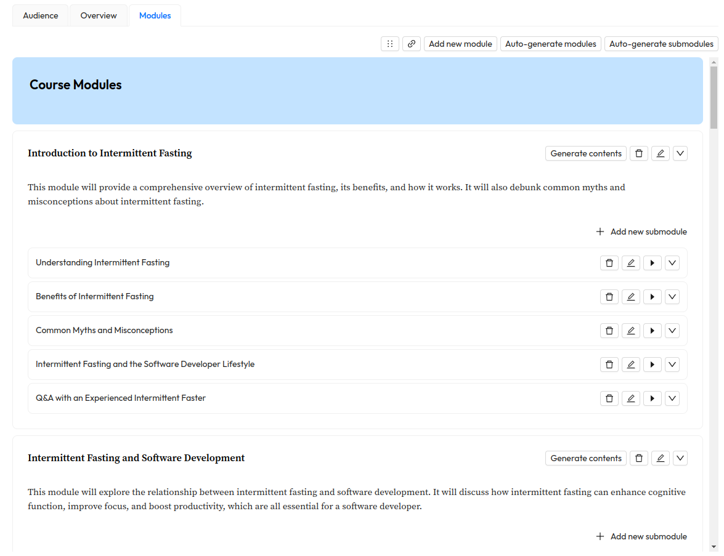This screenshot has width=724, height=556.
Task: Click the Introduction to Intermittent Fasting heading
Action: [110, 153]
